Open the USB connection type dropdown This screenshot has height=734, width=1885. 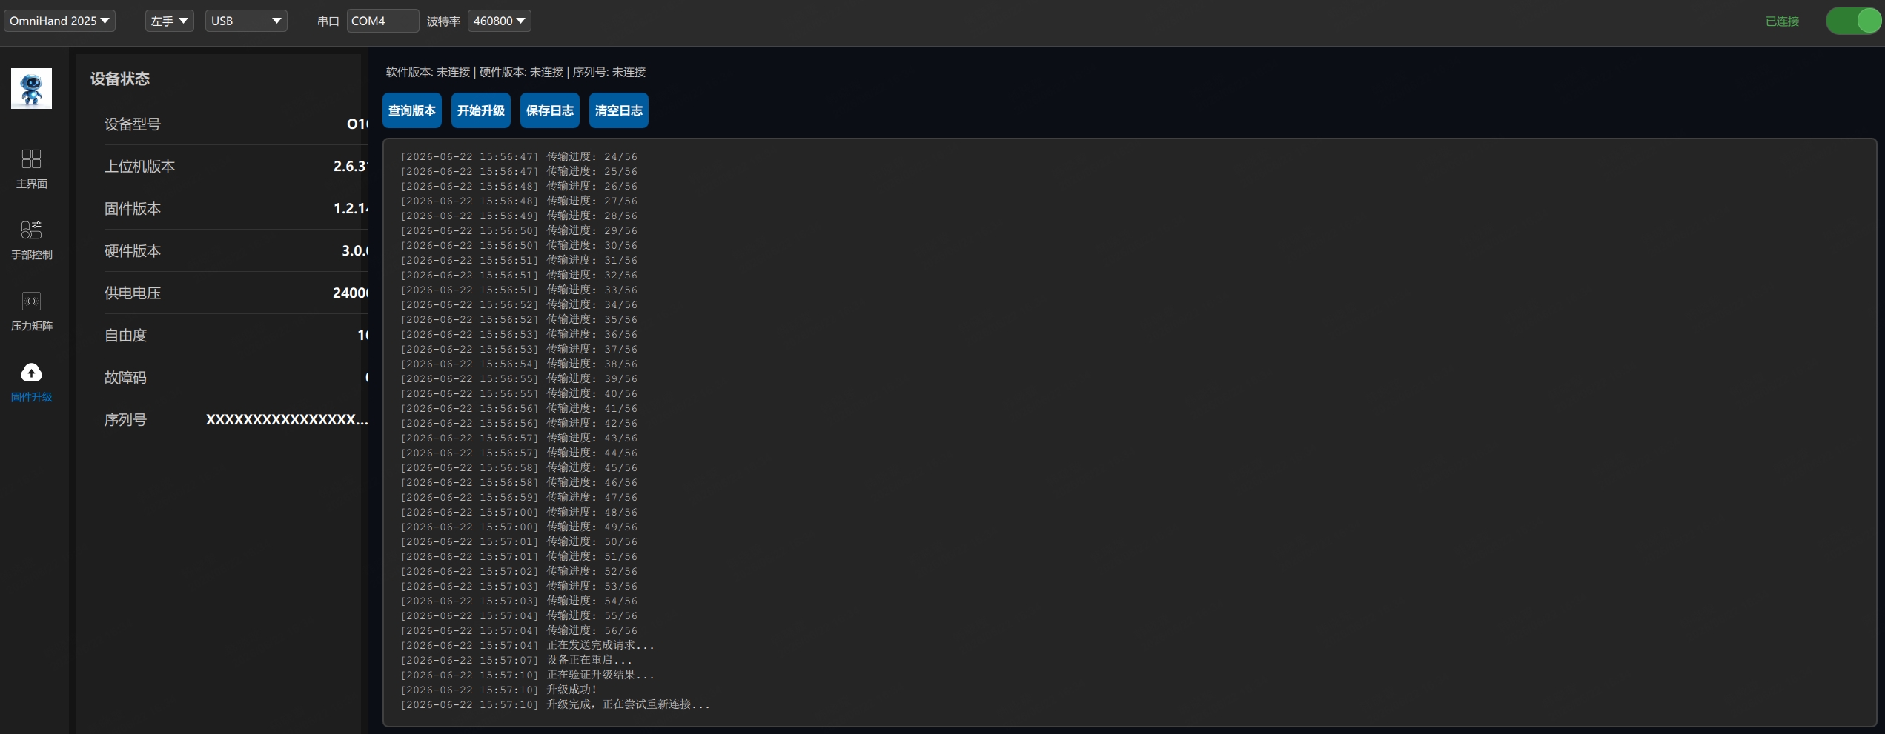tap(246, 21)
